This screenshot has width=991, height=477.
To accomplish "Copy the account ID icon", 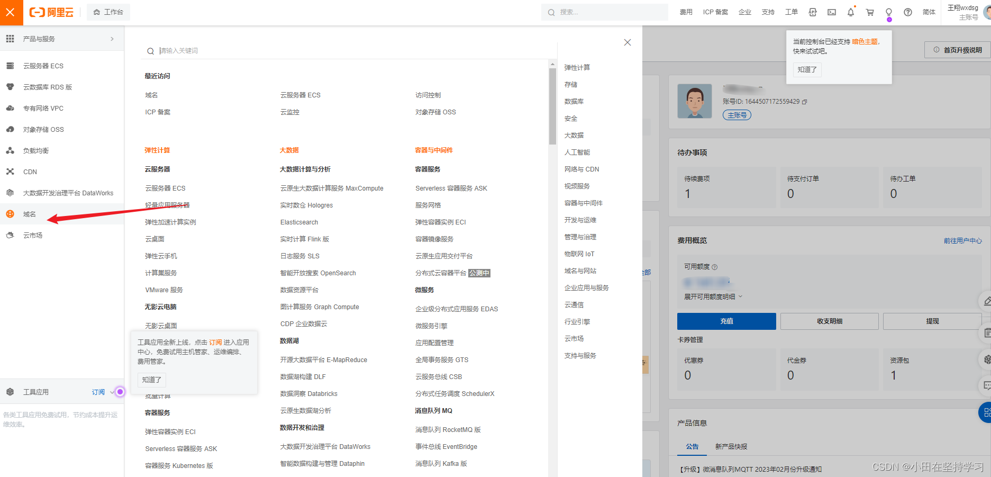I will point(805,102).
